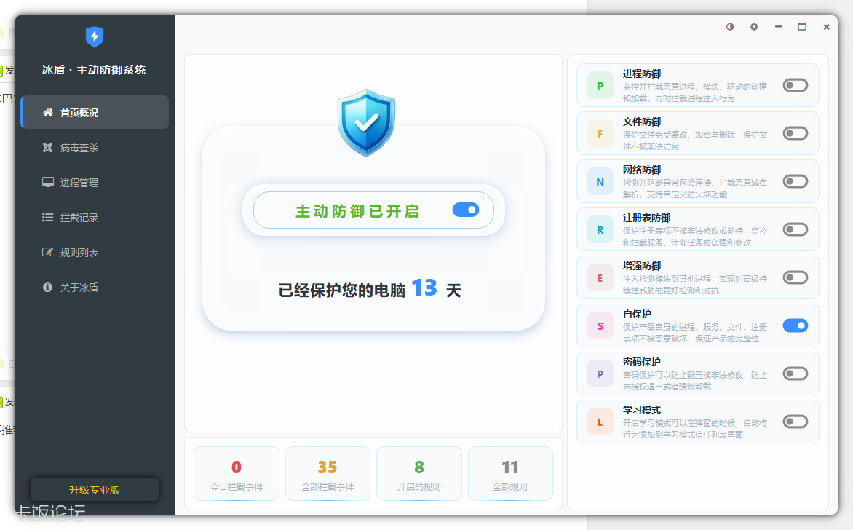Click the 已经保护您的电脑 text
This screenshot has height=530, width=853.
[x=341, y=290]
